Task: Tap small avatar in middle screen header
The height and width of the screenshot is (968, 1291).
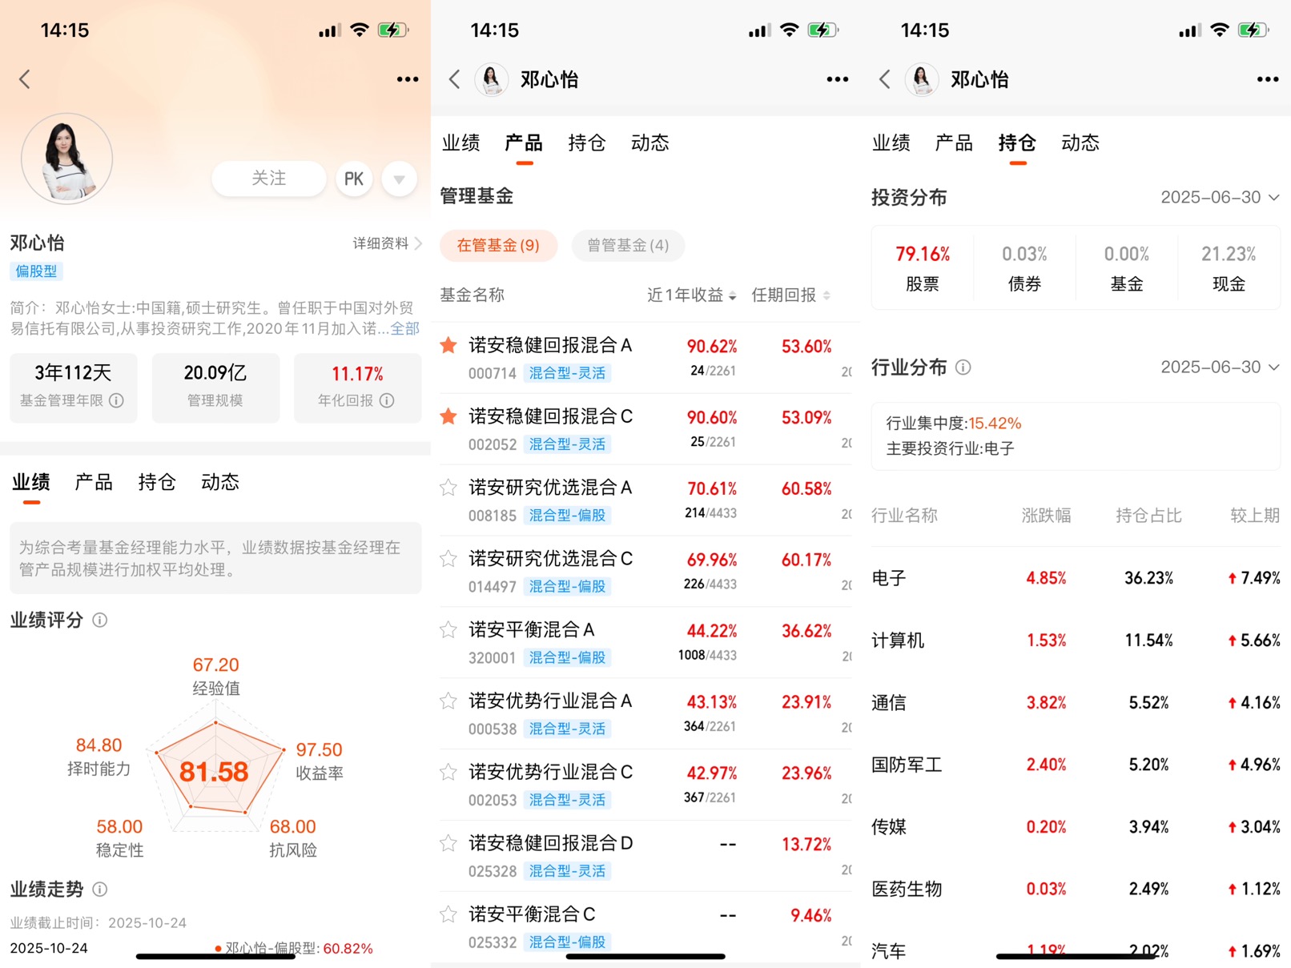Action: pyautogui.click(x=492, y=79)
